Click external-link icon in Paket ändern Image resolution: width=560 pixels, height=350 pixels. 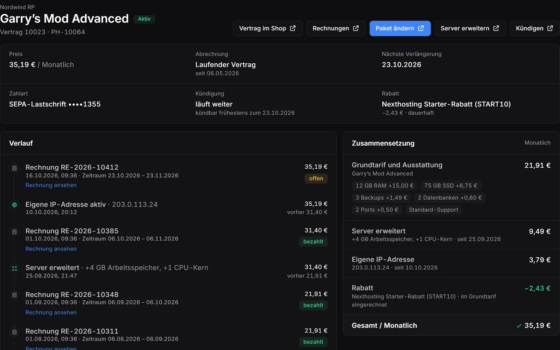[x=421, y=28]
